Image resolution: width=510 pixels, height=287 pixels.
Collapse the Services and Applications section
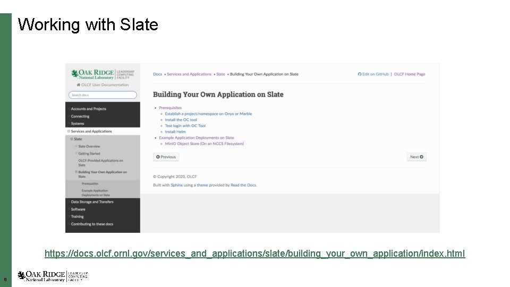pos(69,131)
